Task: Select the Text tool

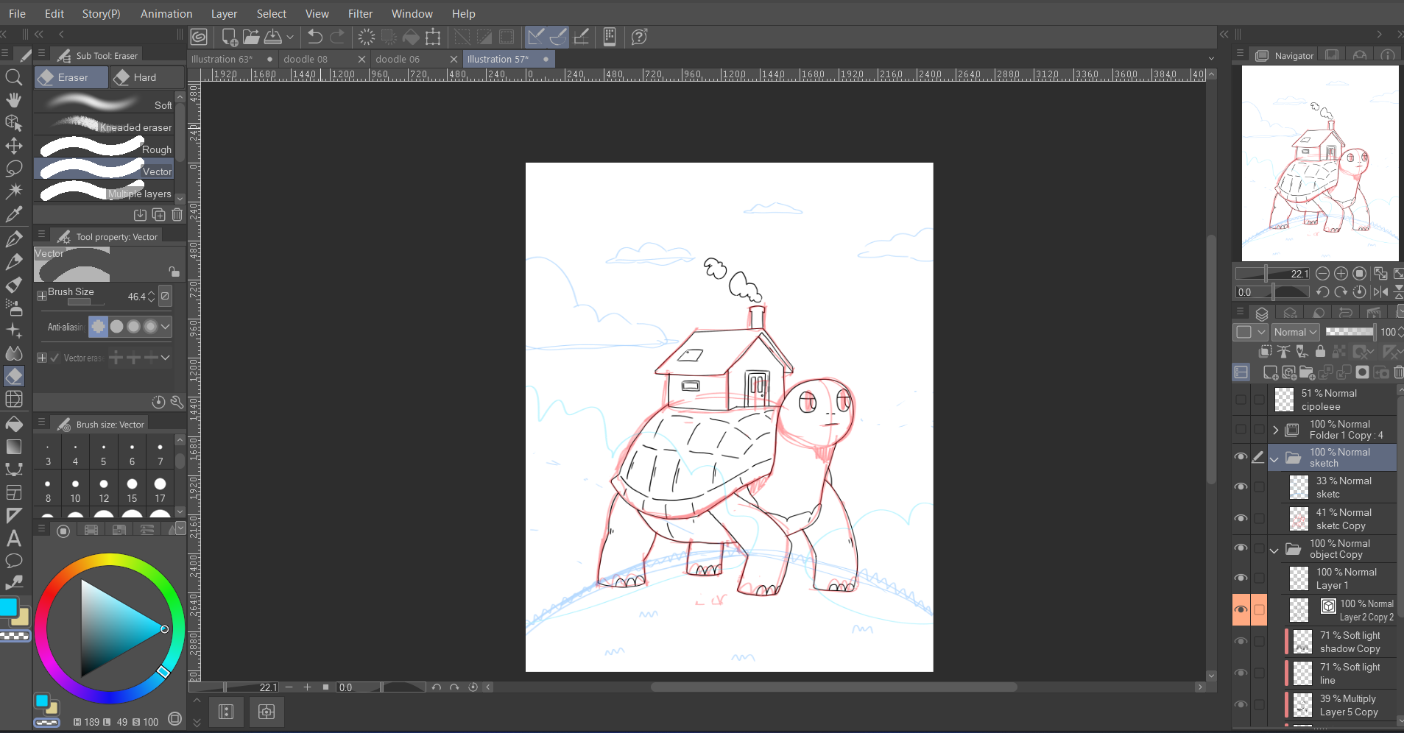Action: point(13,538)
